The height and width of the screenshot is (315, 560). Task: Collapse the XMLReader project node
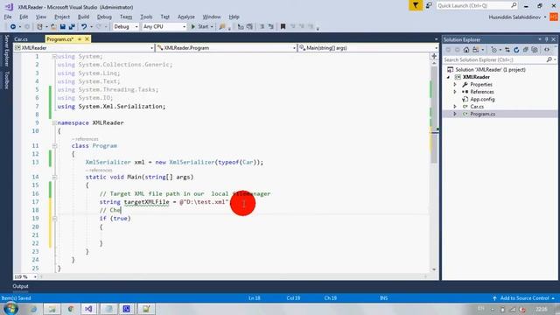pyautogui.click(x=449, y=77)
